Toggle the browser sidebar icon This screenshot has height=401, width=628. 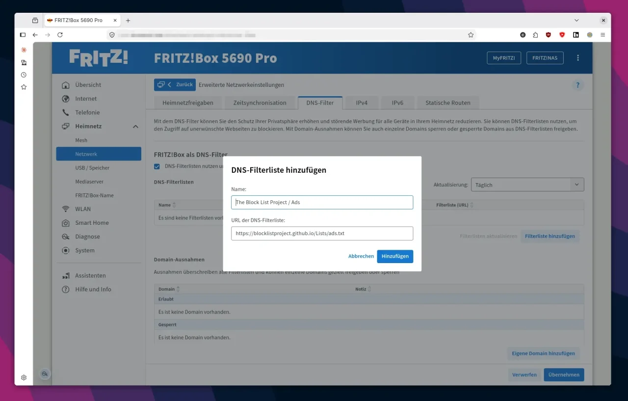[x=23, y=35]
